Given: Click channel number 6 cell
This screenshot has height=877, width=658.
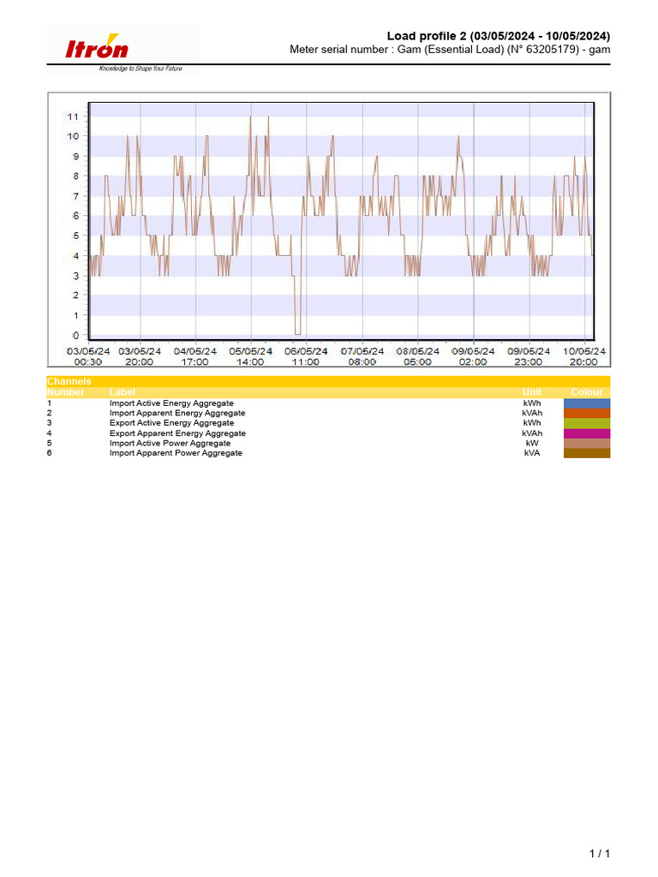Looking at the screenshot, I should [x=49, y=453].
